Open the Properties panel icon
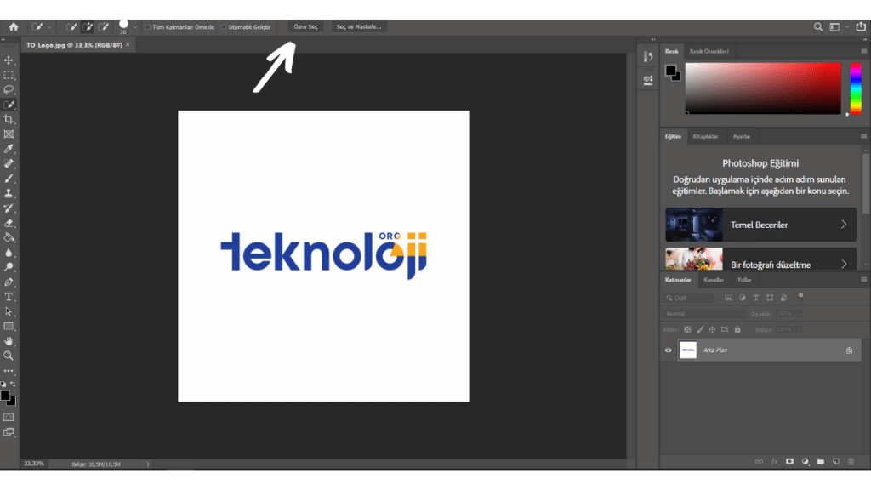The height and width of the screenshot is (490, 871). click(x=647, y=80)
